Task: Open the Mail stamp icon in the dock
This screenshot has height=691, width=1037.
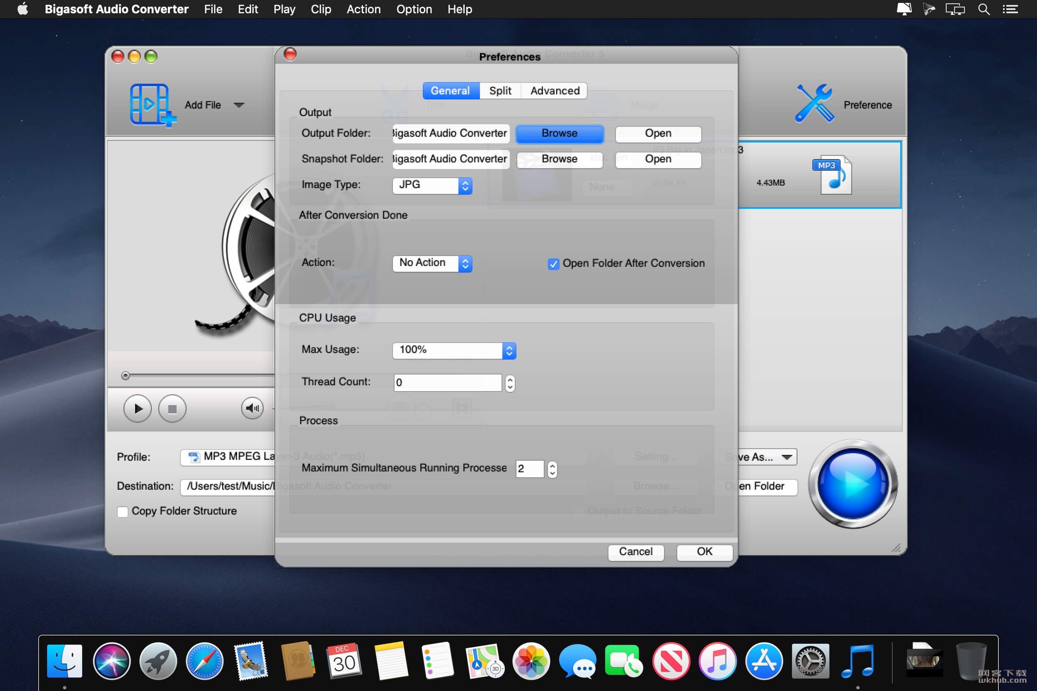Action: pyautogui.click(x=251, y=661)
